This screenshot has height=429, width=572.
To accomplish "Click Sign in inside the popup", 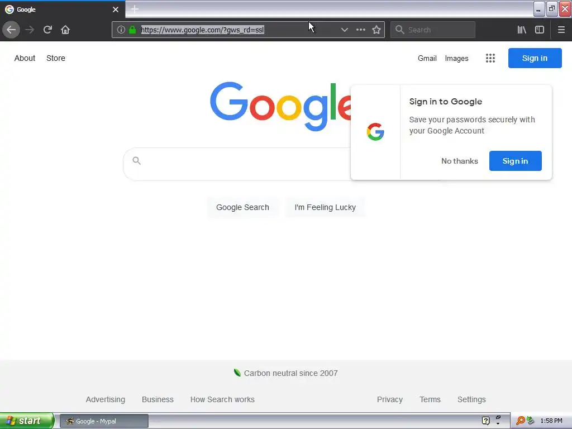I will (x=515, y=161).
